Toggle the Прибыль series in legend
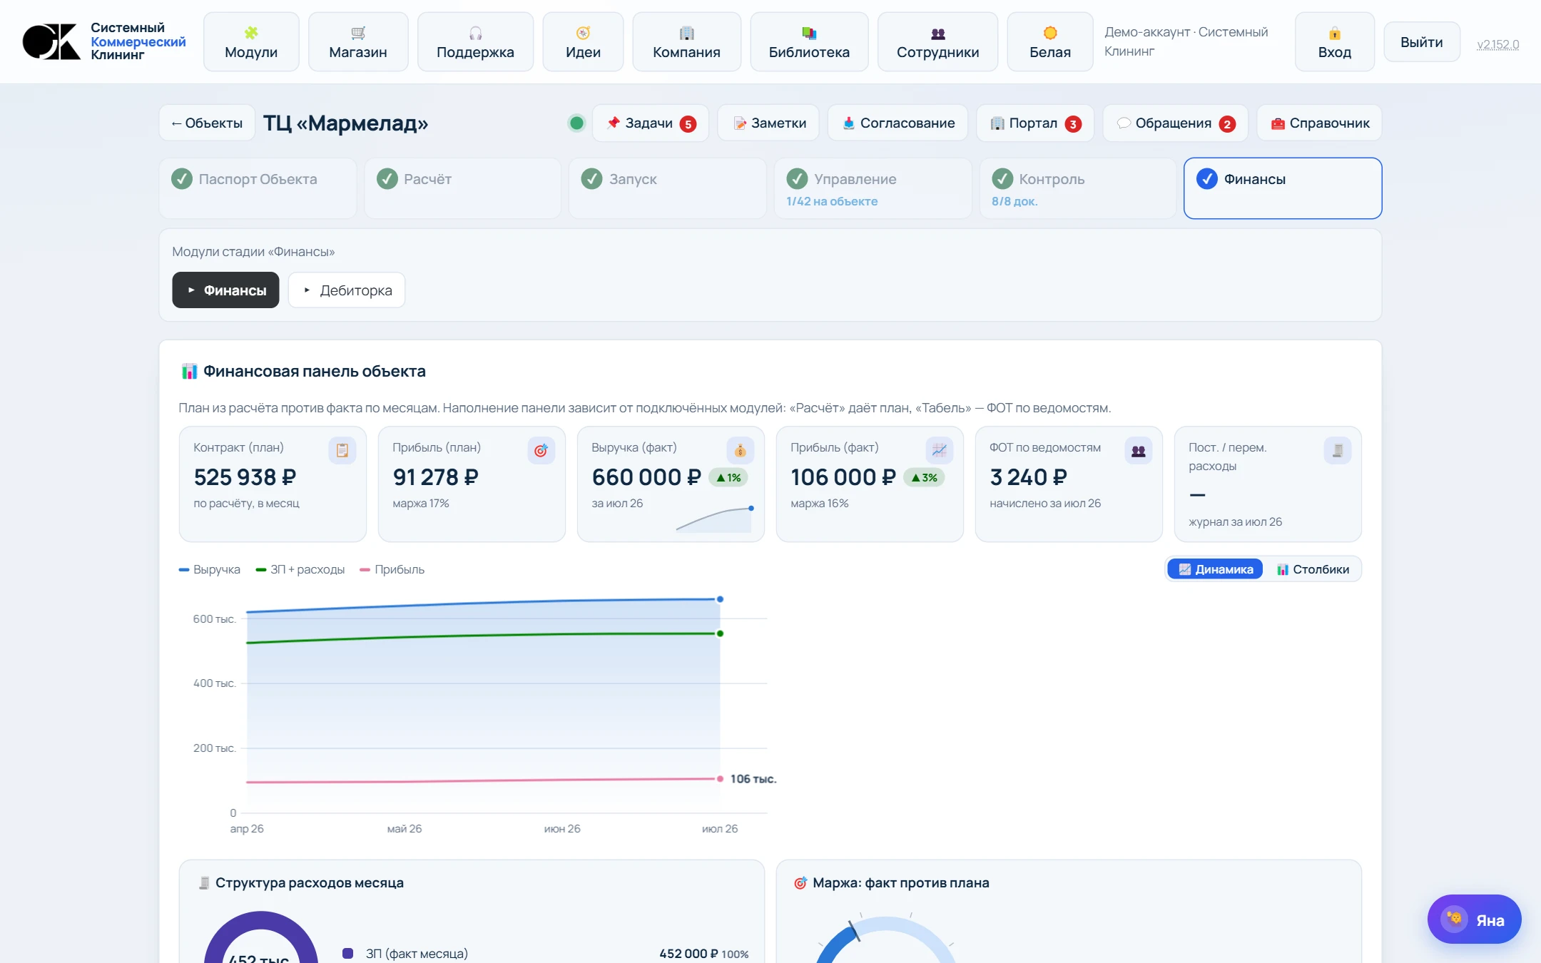This screenshot has width=1541, height=963. (x=392, y=569)
